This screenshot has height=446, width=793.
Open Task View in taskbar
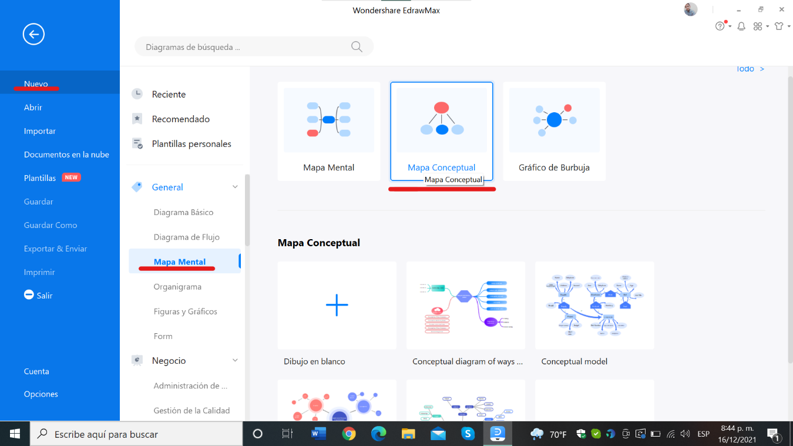tap(287, 434)
